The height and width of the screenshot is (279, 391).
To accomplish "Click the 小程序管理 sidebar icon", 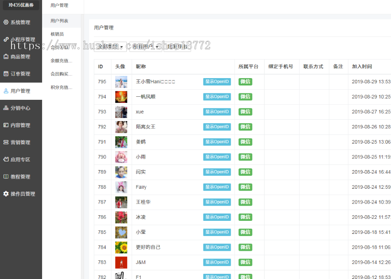I will (x=6, y=39).
